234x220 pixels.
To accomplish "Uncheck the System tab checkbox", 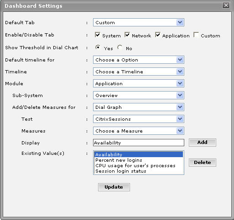I will point(97,35).
